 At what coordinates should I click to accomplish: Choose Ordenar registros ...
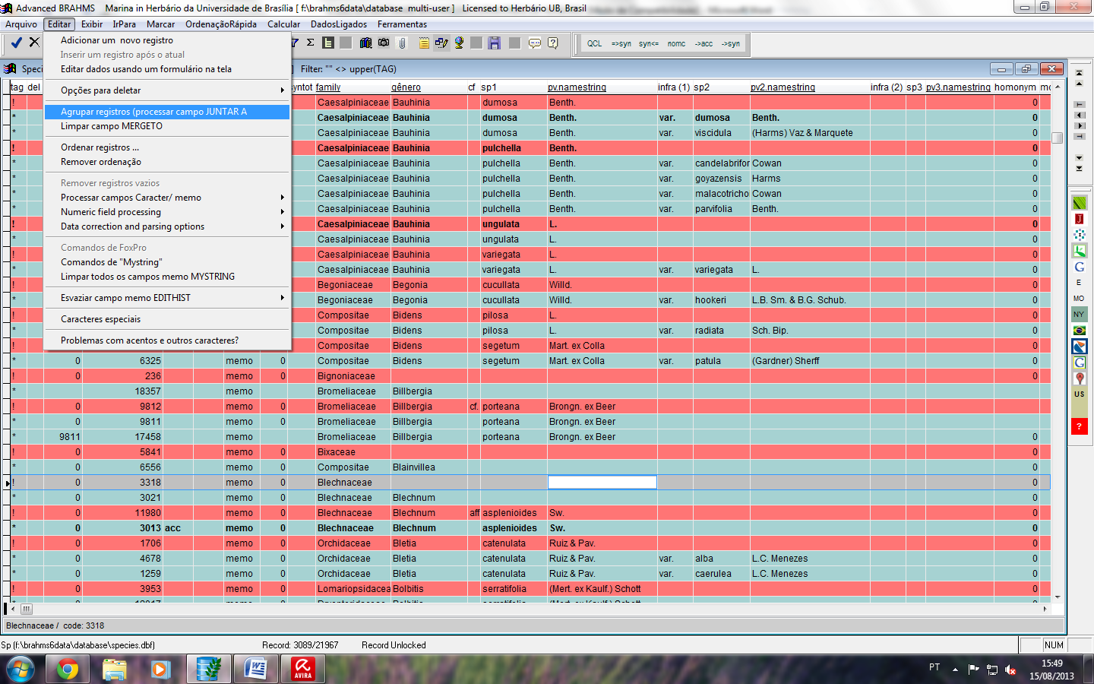coord(167,147)
